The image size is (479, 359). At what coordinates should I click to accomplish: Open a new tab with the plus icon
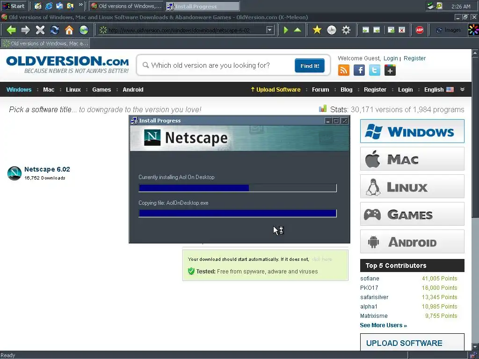pos(391,30)
